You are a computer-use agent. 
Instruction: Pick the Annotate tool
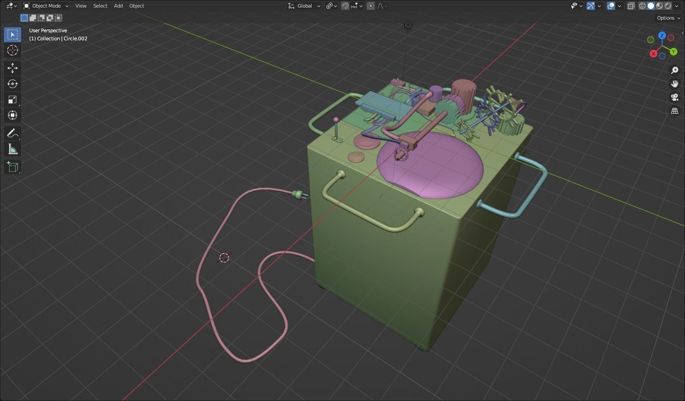click(12, 133)
